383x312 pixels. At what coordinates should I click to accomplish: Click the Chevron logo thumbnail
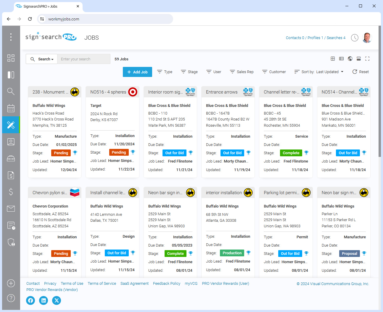pos(75,192)
